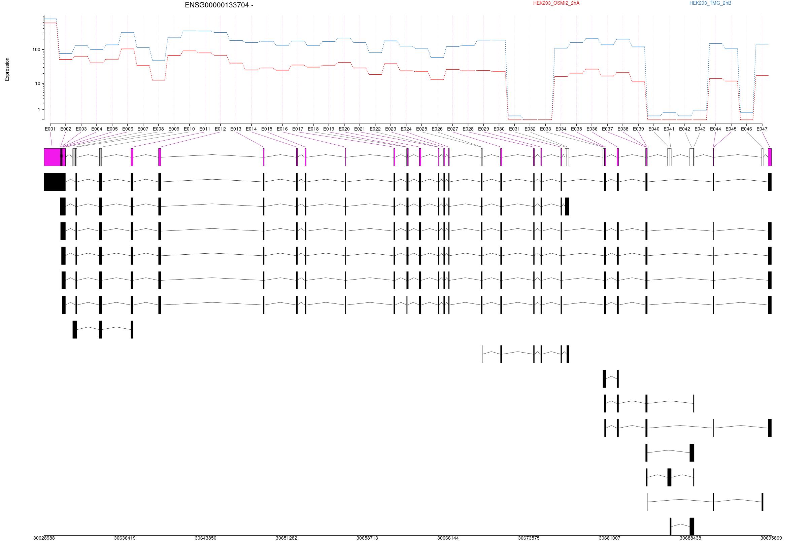Click the y-axis value 100
The image size is (808, 545).
click(36, 50)
